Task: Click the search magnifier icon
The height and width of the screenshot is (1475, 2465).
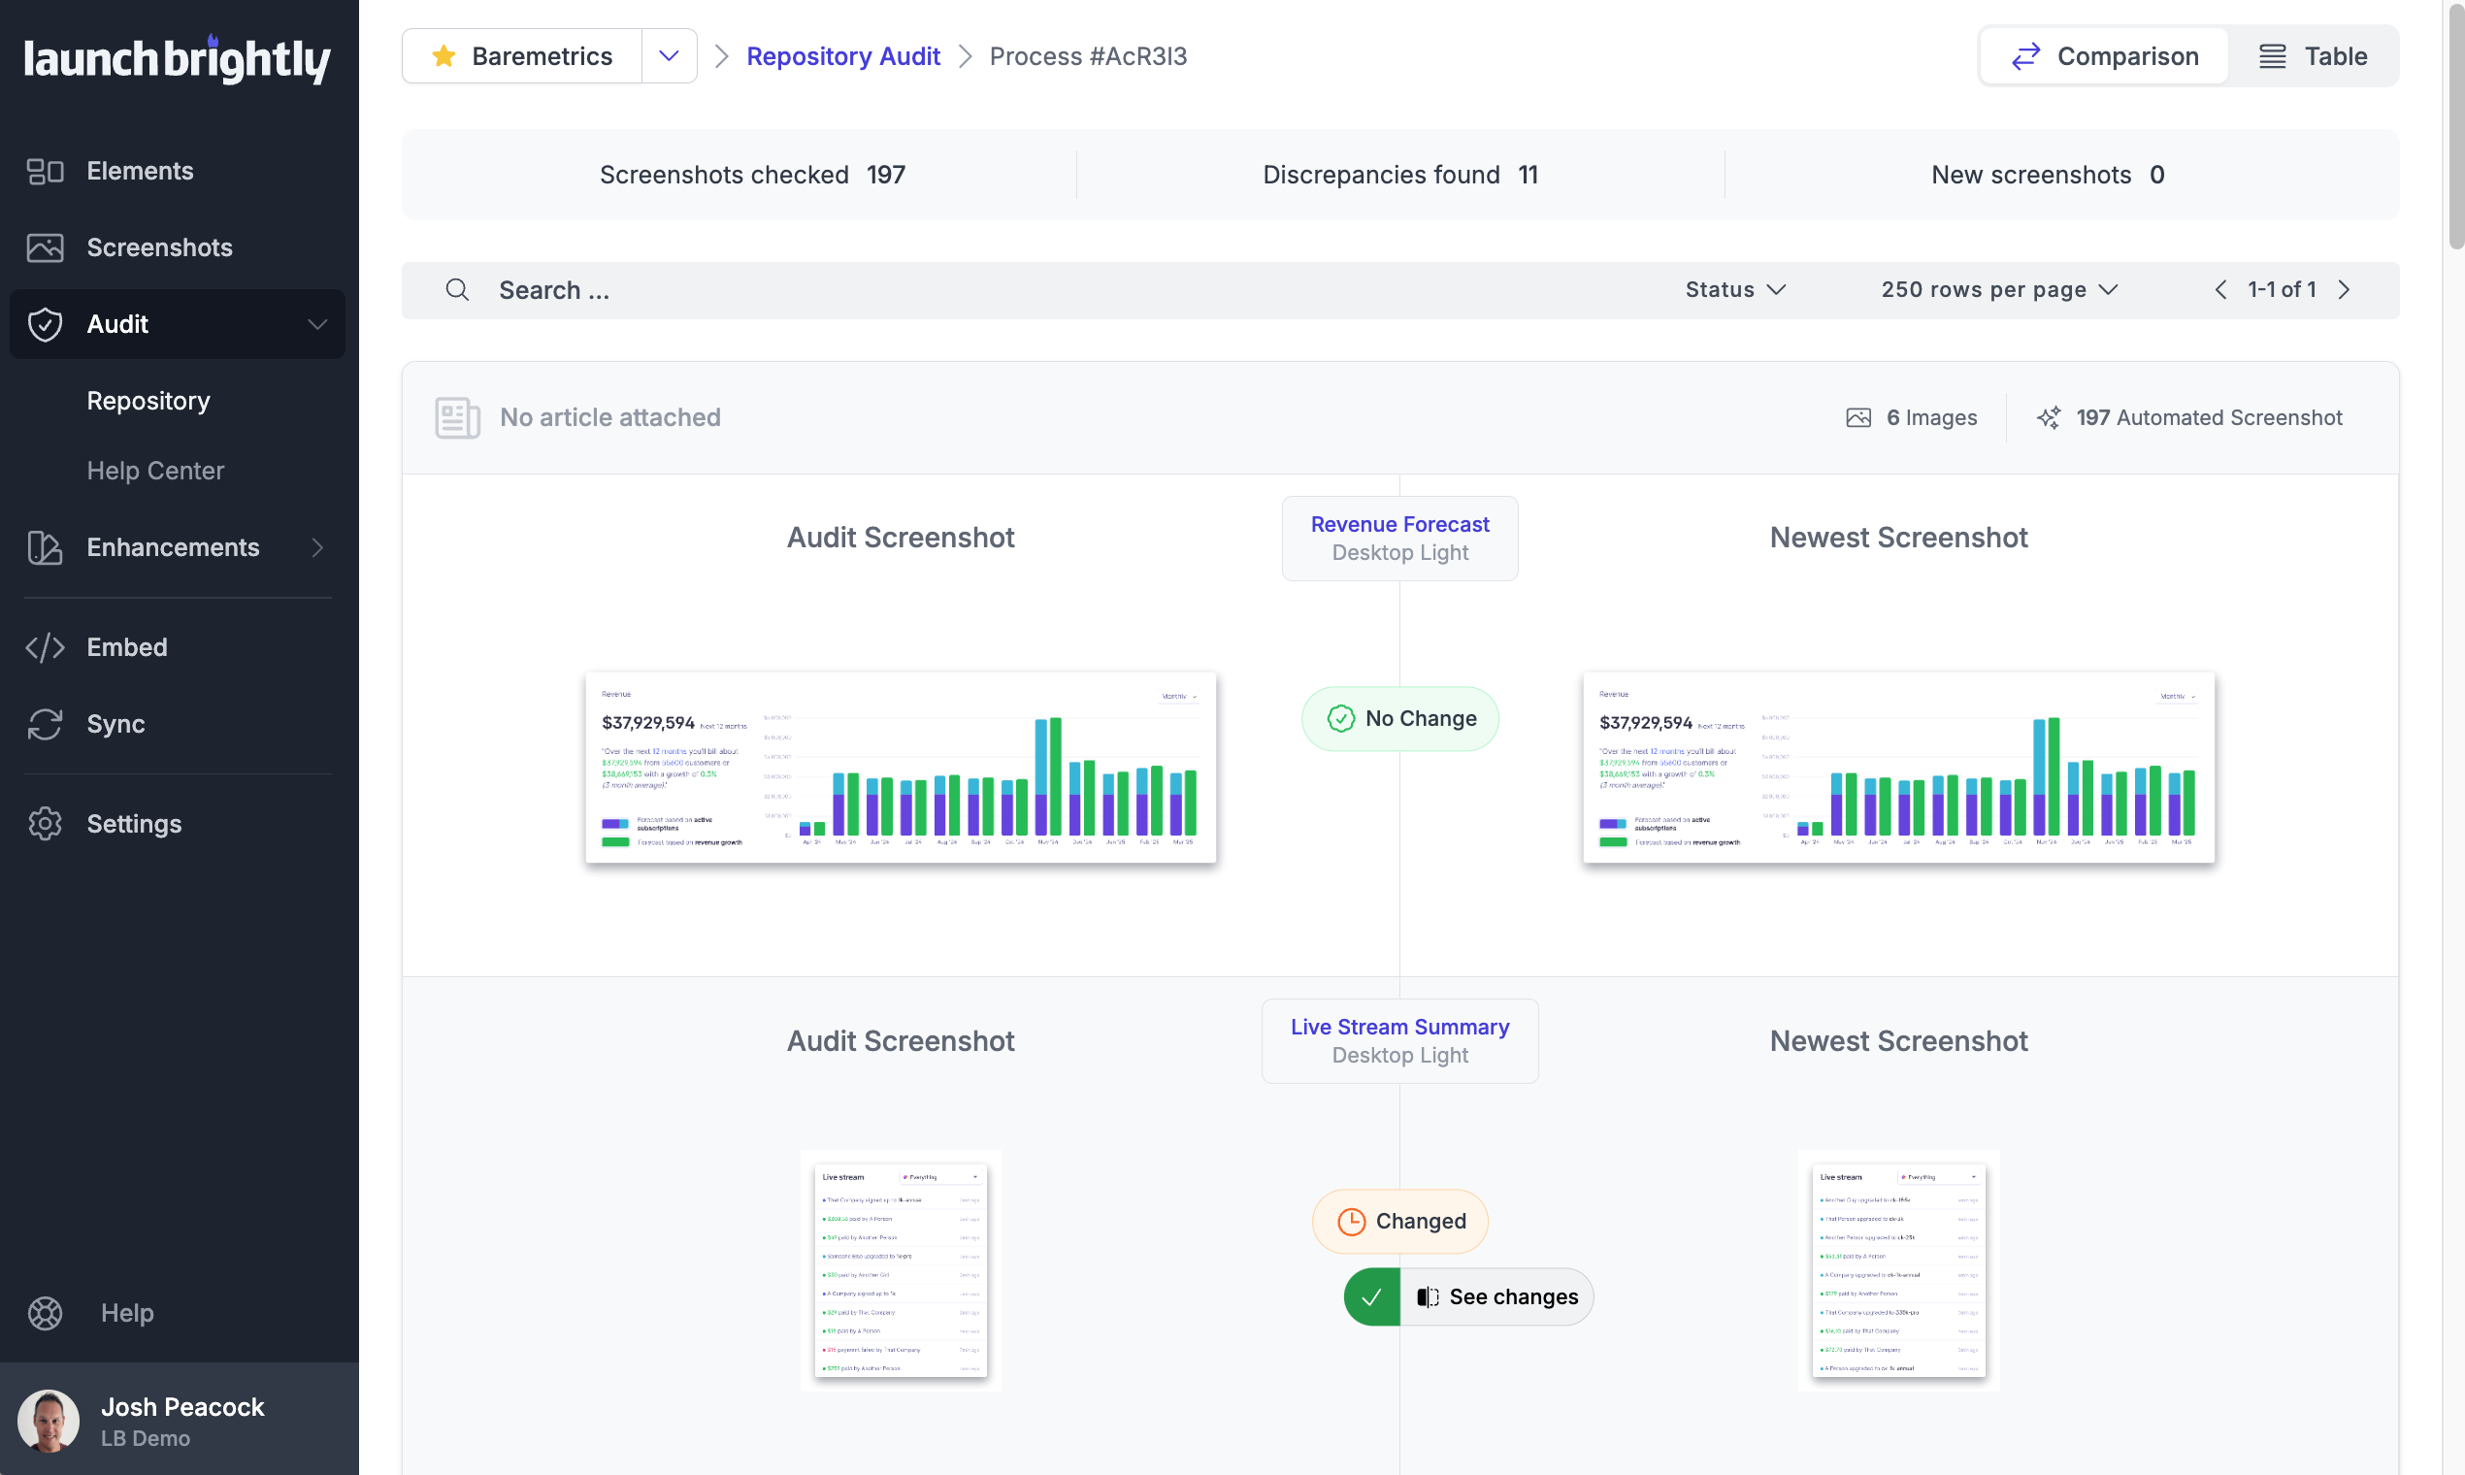Action: (456, 290)
